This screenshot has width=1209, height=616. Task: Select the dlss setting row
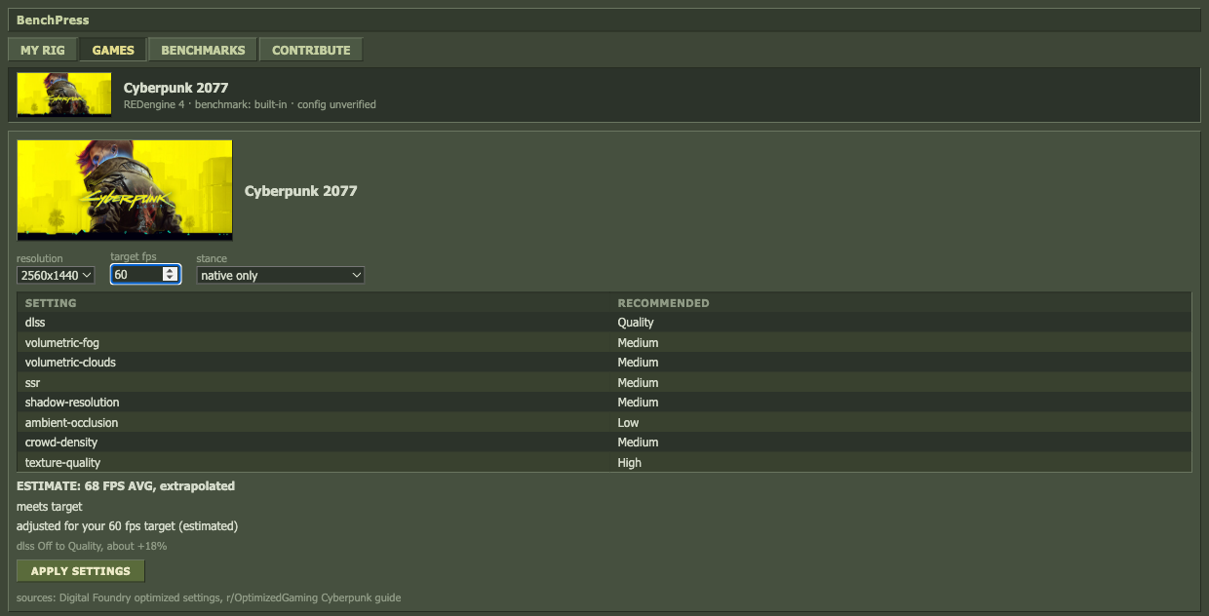[x=604, y=323]
